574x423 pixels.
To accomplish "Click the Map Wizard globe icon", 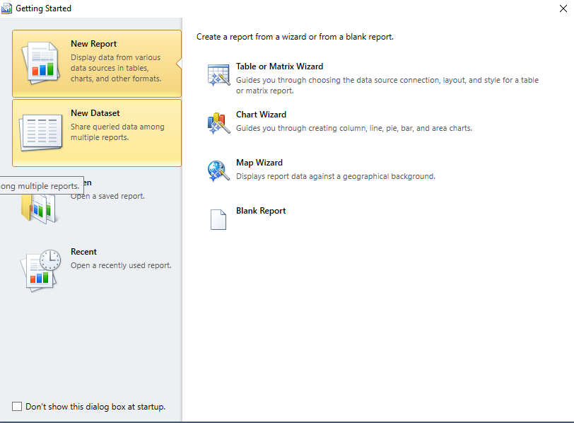I will click(x=218, y=170).
